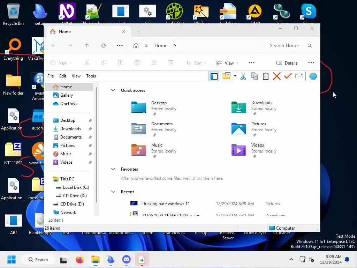Click the pin icon beside Pictures in sidebar
Viewport: 357px width, 268px height.
[90, 146]
